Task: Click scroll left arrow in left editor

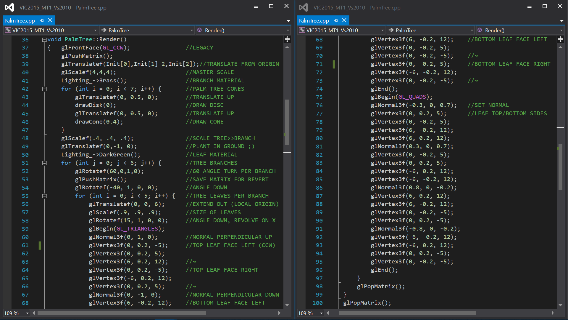Action: [34, 313]
